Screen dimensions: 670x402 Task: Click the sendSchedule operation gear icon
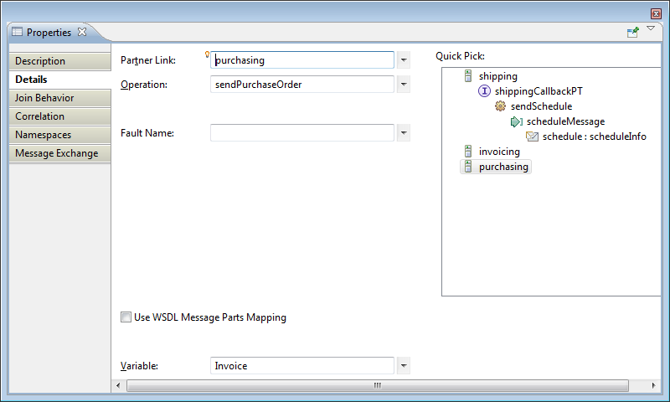click(x=500, y=106)
